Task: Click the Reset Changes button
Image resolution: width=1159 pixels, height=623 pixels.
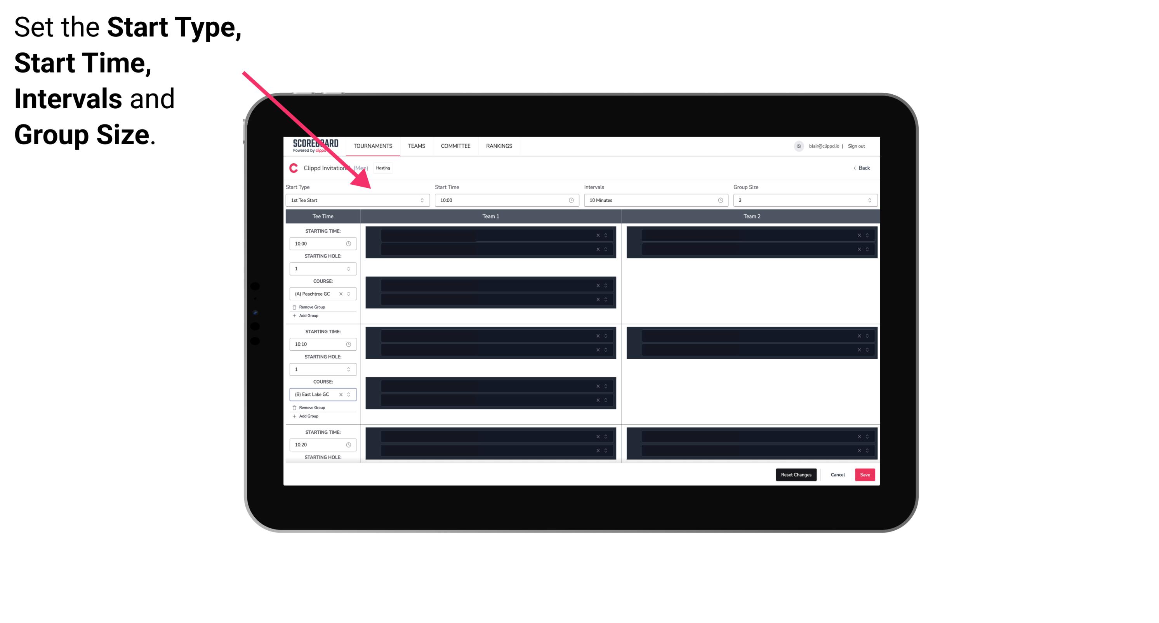Action: point(796,475)
